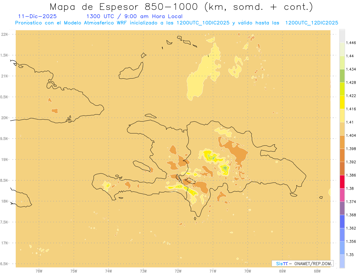Click the 18N latitude axis label
The height and width of the screenshot is (275, 356).
pyautogui.click(x=5, y=201)
